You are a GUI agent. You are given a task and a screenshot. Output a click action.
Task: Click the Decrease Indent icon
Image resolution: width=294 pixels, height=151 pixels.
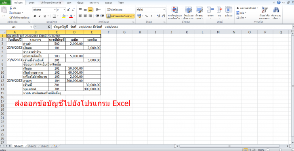pos(97,16)
